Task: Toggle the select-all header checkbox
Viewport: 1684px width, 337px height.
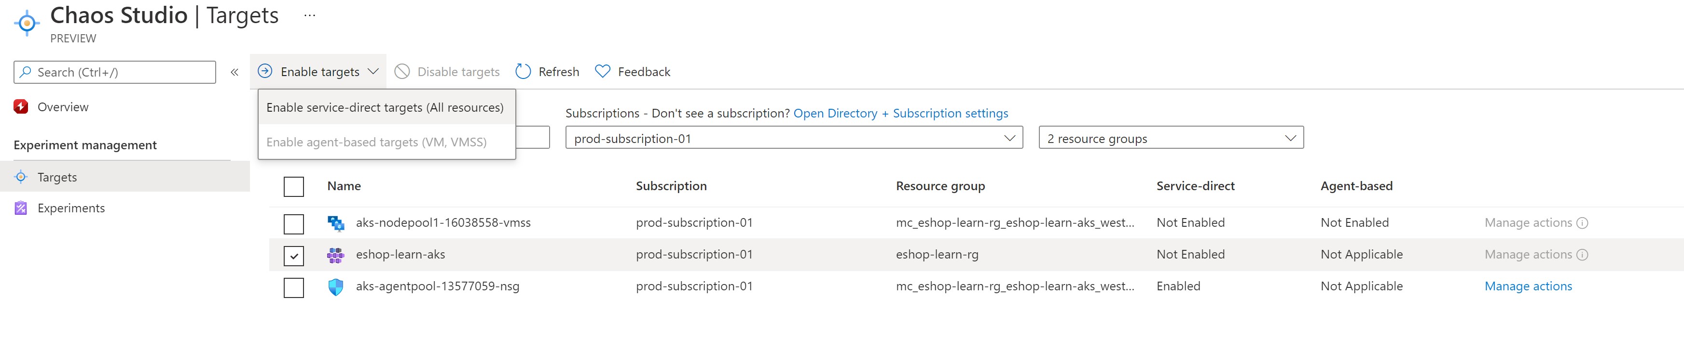Action: pos(293,186)
